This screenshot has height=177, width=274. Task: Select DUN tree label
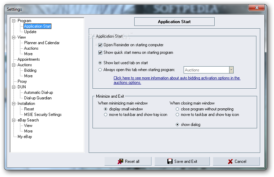[x=22, y=87]
